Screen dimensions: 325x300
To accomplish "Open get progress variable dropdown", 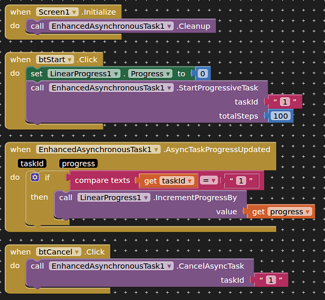I will (289, 212).
